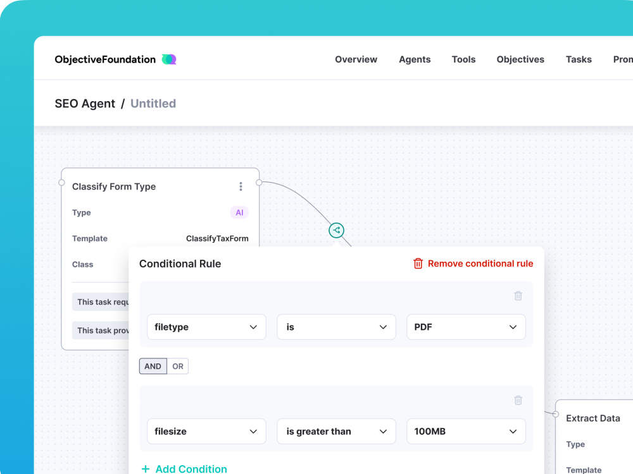Click Type label in Classify Form Type

(x=82, y=213)
